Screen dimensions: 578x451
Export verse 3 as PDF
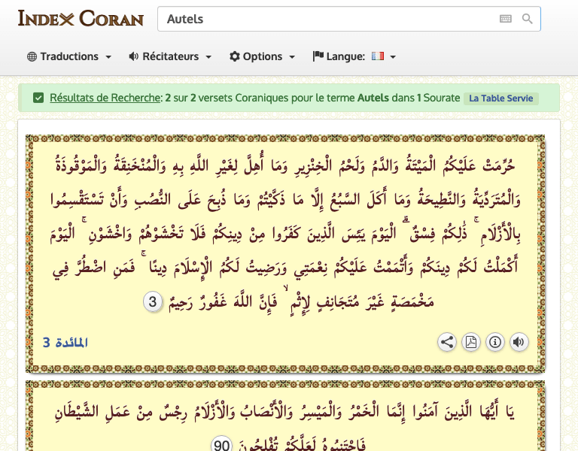click(470, 343)
